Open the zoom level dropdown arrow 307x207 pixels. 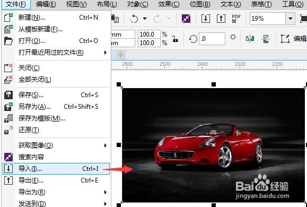pyautogui.click(x=291, y=19)
